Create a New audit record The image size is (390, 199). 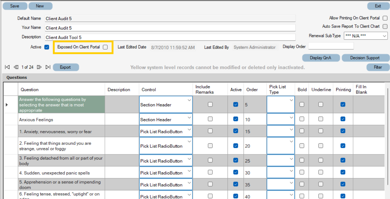[x=40, y=6]
